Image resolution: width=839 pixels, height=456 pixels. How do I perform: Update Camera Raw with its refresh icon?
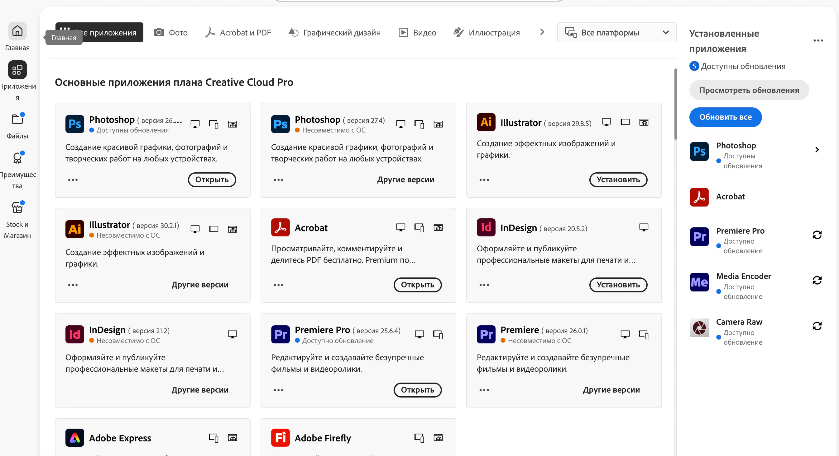point(817,326)
